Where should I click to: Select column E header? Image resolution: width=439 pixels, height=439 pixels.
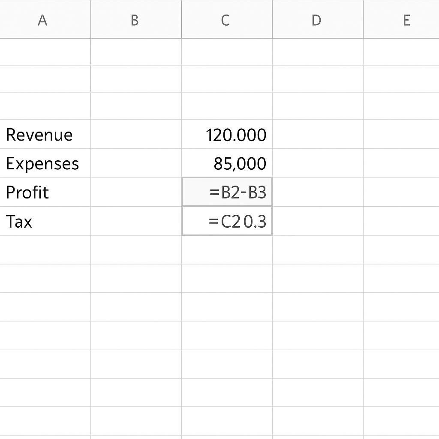pyautogui.click(x=401, y=19)
